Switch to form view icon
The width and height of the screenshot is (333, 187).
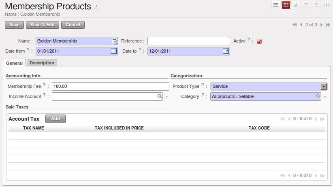pos(286,5)
